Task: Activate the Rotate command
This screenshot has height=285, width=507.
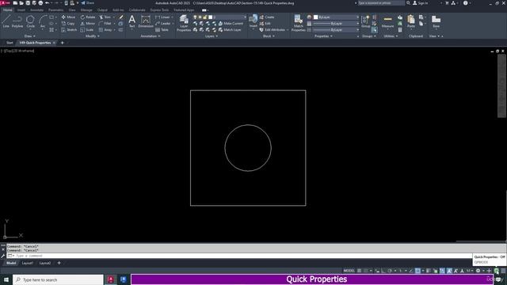Action: pyautogui.click(x=88, y=17)
